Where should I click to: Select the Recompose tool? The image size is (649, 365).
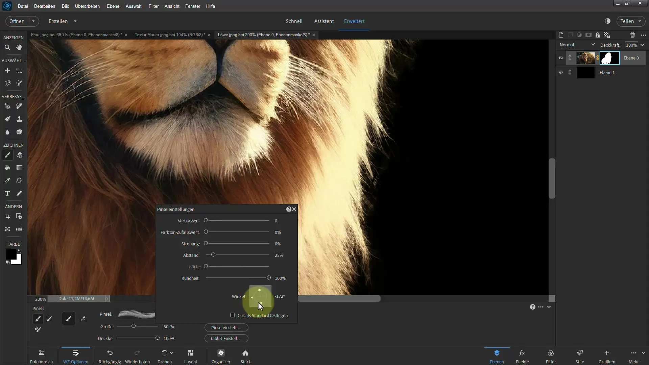(x=19, y=217)
